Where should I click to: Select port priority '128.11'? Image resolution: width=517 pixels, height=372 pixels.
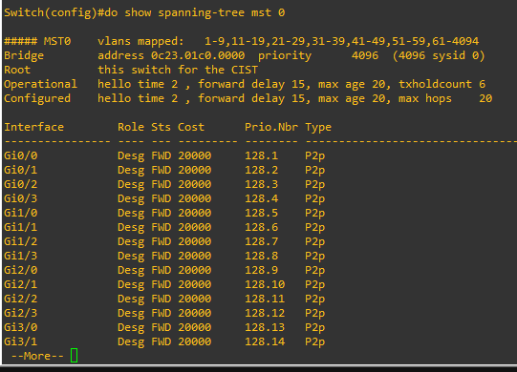click(265, 299)
